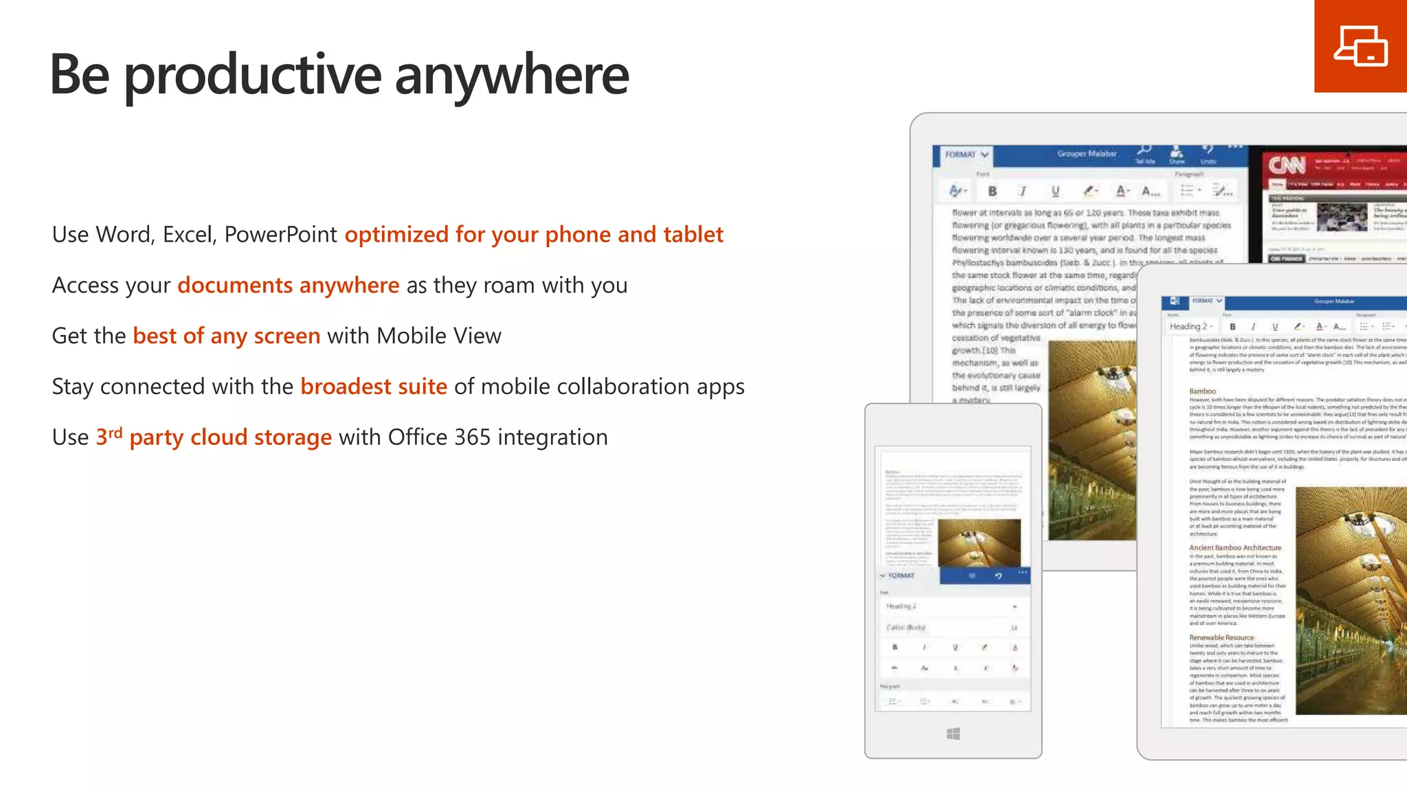The width and height of the screenshot is (1407, 791).
Task: Click the decrease indent icon on the phone
Action: (x=955, y=701)
